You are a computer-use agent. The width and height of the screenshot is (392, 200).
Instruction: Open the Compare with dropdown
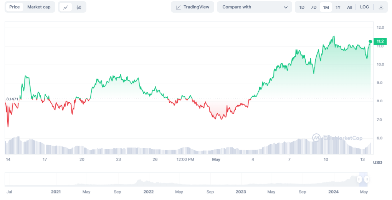254,7
